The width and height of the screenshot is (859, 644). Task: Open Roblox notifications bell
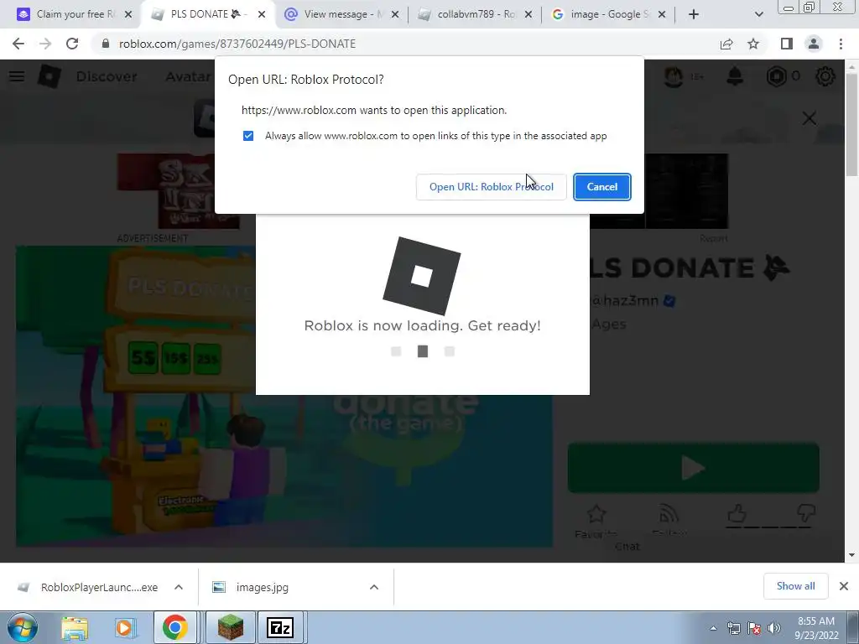[735, 76]
